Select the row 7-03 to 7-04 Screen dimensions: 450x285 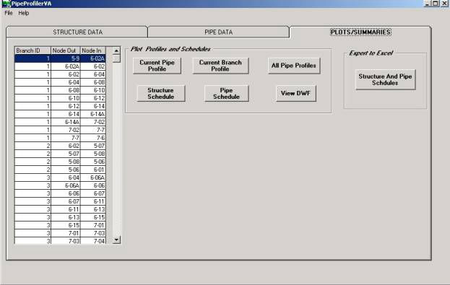60,241
